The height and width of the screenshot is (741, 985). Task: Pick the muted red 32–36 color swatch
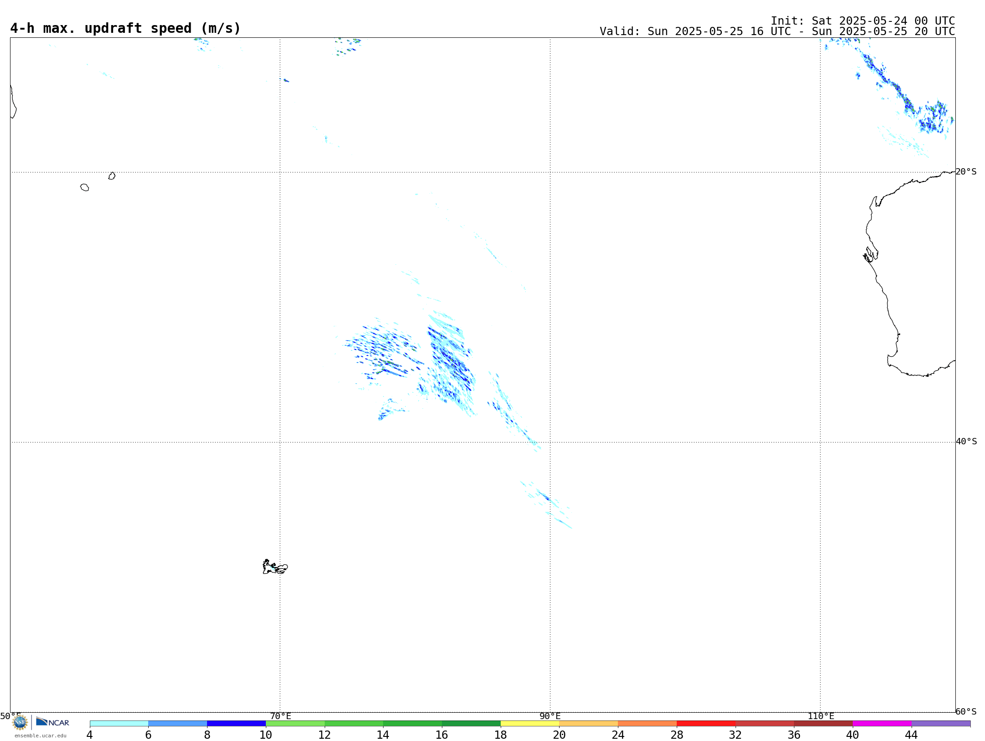coord(765,723)
